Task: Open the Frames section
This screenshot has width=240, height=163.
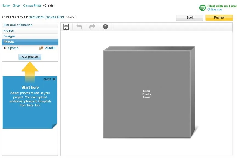Action: pyautogui.click(x=9, y=31)
